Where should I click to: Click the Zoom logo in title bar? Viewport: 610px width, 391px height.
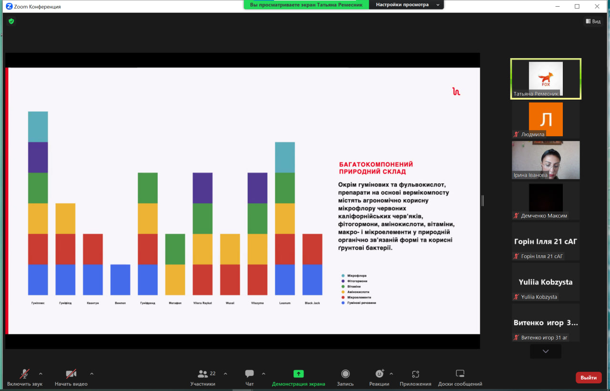pyautogui.click(x=9, y=7)
